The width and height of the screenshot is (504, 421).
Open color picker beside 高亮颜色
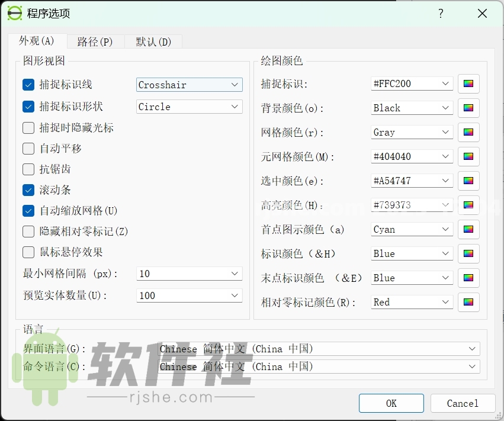(468, 205)
